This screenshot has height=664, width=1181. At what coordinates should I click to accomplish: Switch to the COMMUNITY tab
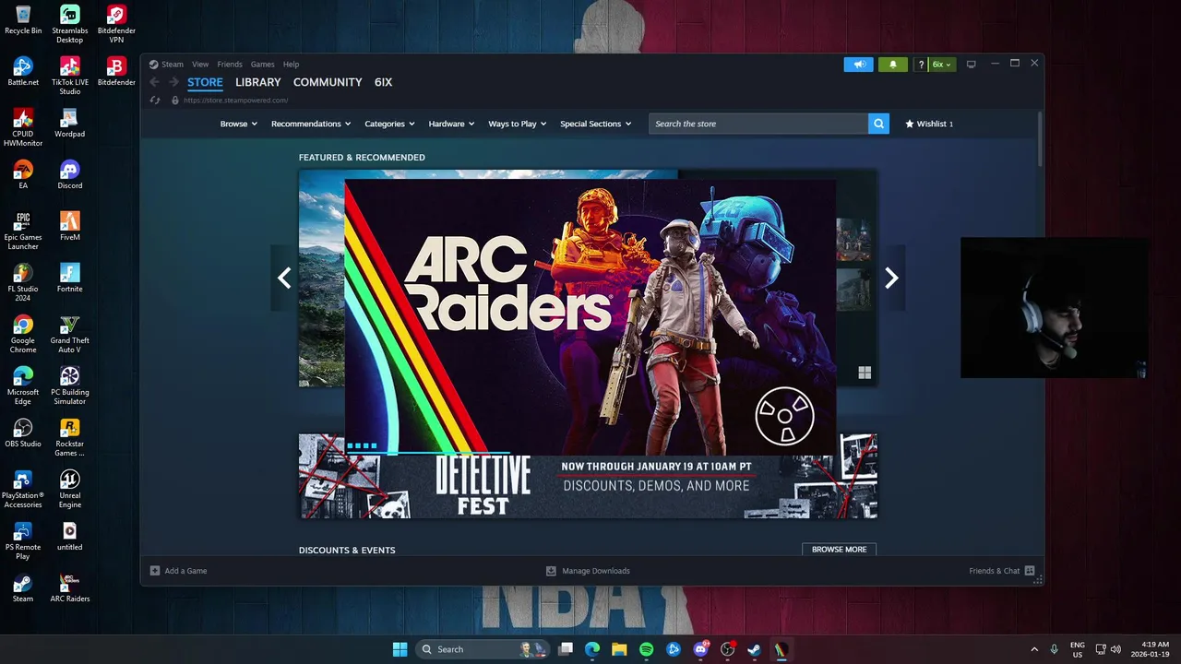[x=328, y=82]
